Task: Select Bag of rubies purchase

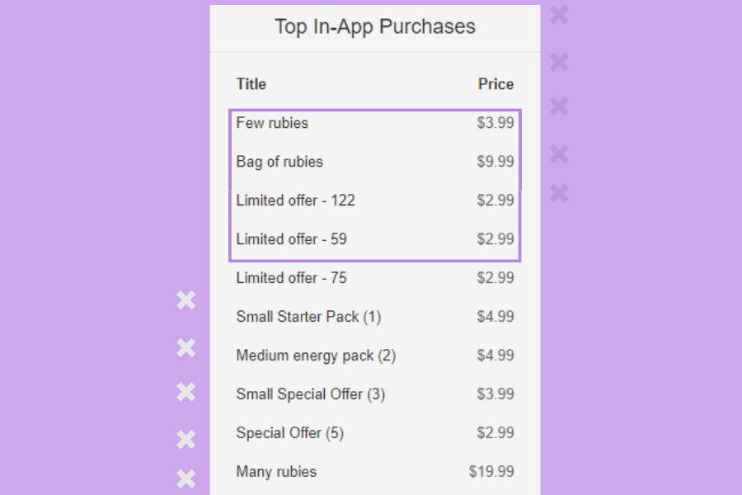Action: point(279,162)
